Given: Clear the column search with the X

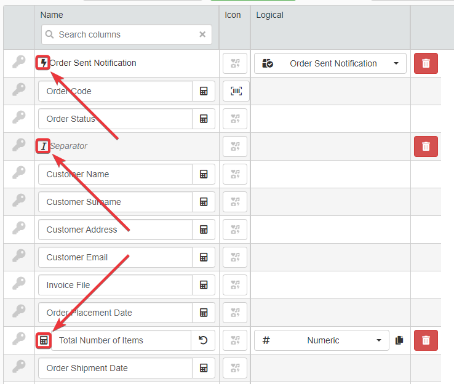Looking at the screenshot, I should [202, 34].
